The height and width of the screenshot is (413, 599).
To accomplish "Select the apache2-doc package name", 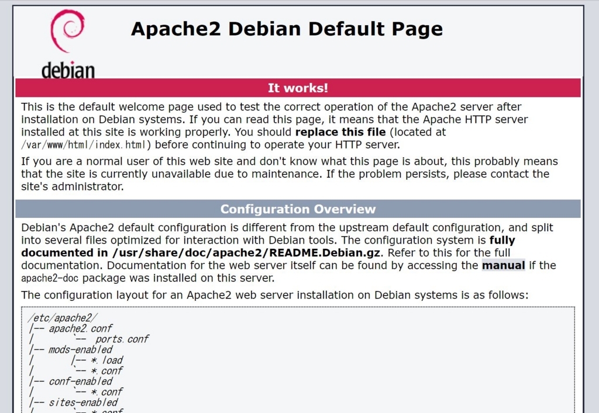I will (x=50, y=279).
